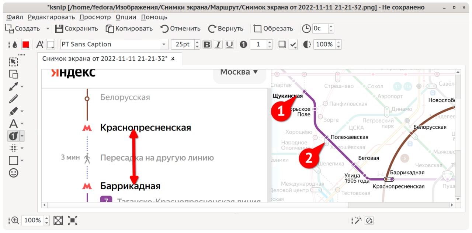This screenshot has width=472, height=233.
Task: Expand the Arrow tool variants
Action: tap(22, 87)
